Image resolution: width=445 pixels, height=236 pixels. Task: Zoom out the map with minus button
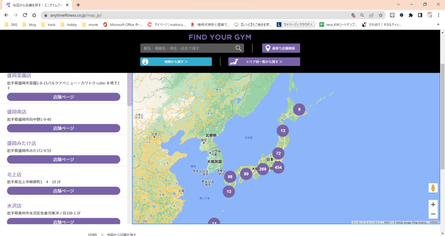pos(433,214)
